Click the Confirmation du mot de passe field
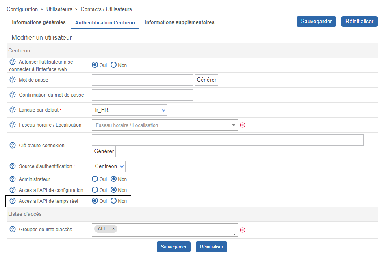This screenshot has width=380, height=254. [142, 95]
